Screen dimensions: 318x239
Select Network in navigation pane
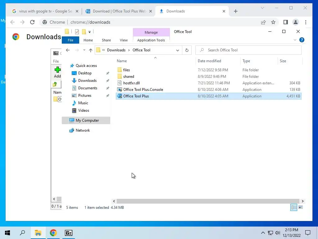pos(83,130)
